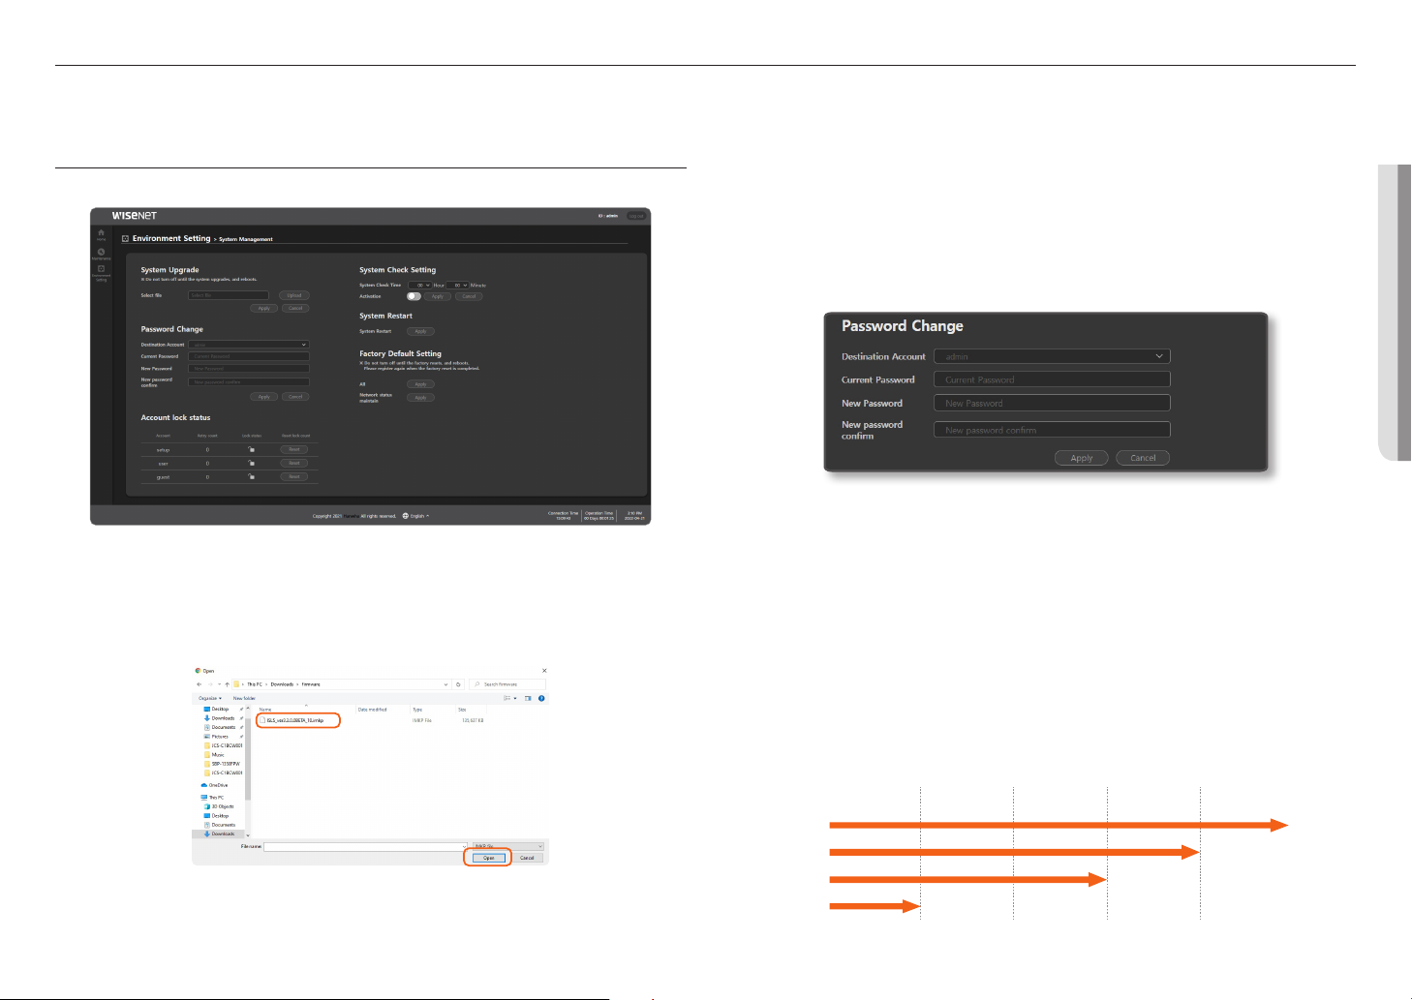This screenshot has width=1412, height=1000.
Task: Reset lock count for user account
Action: coord(294,463)
